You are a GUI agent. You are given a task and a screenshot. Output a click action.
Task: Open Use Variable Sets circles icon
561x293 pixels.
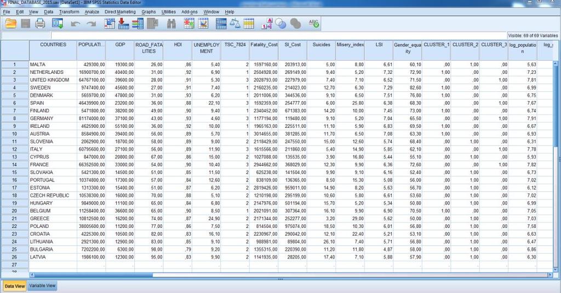click(x=281, y=24)
